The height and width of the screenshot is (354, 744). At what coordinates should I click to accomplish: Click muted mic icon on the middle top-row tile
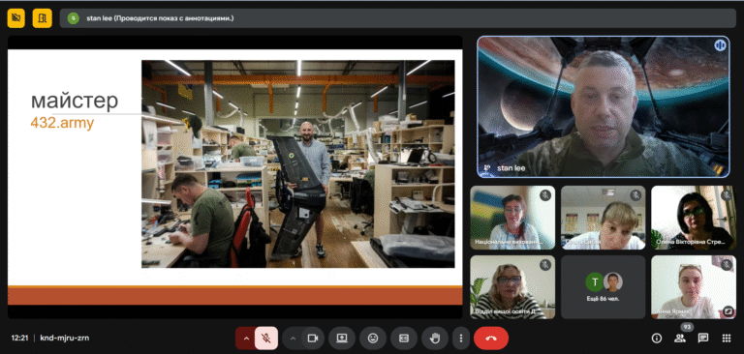pyautogui.click(x=635, y=195)
